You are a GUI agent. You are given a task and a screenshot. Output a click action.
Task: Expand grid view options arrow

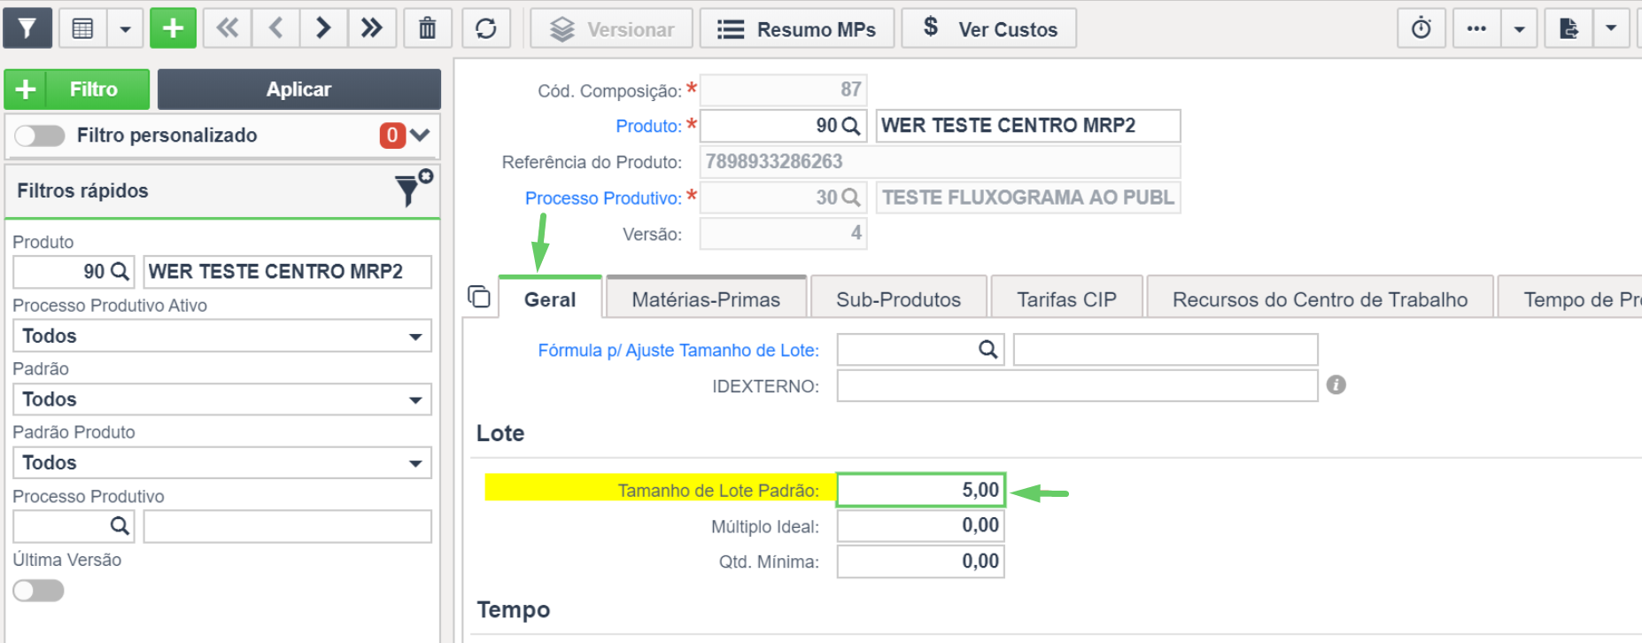(x=125, y=28)
